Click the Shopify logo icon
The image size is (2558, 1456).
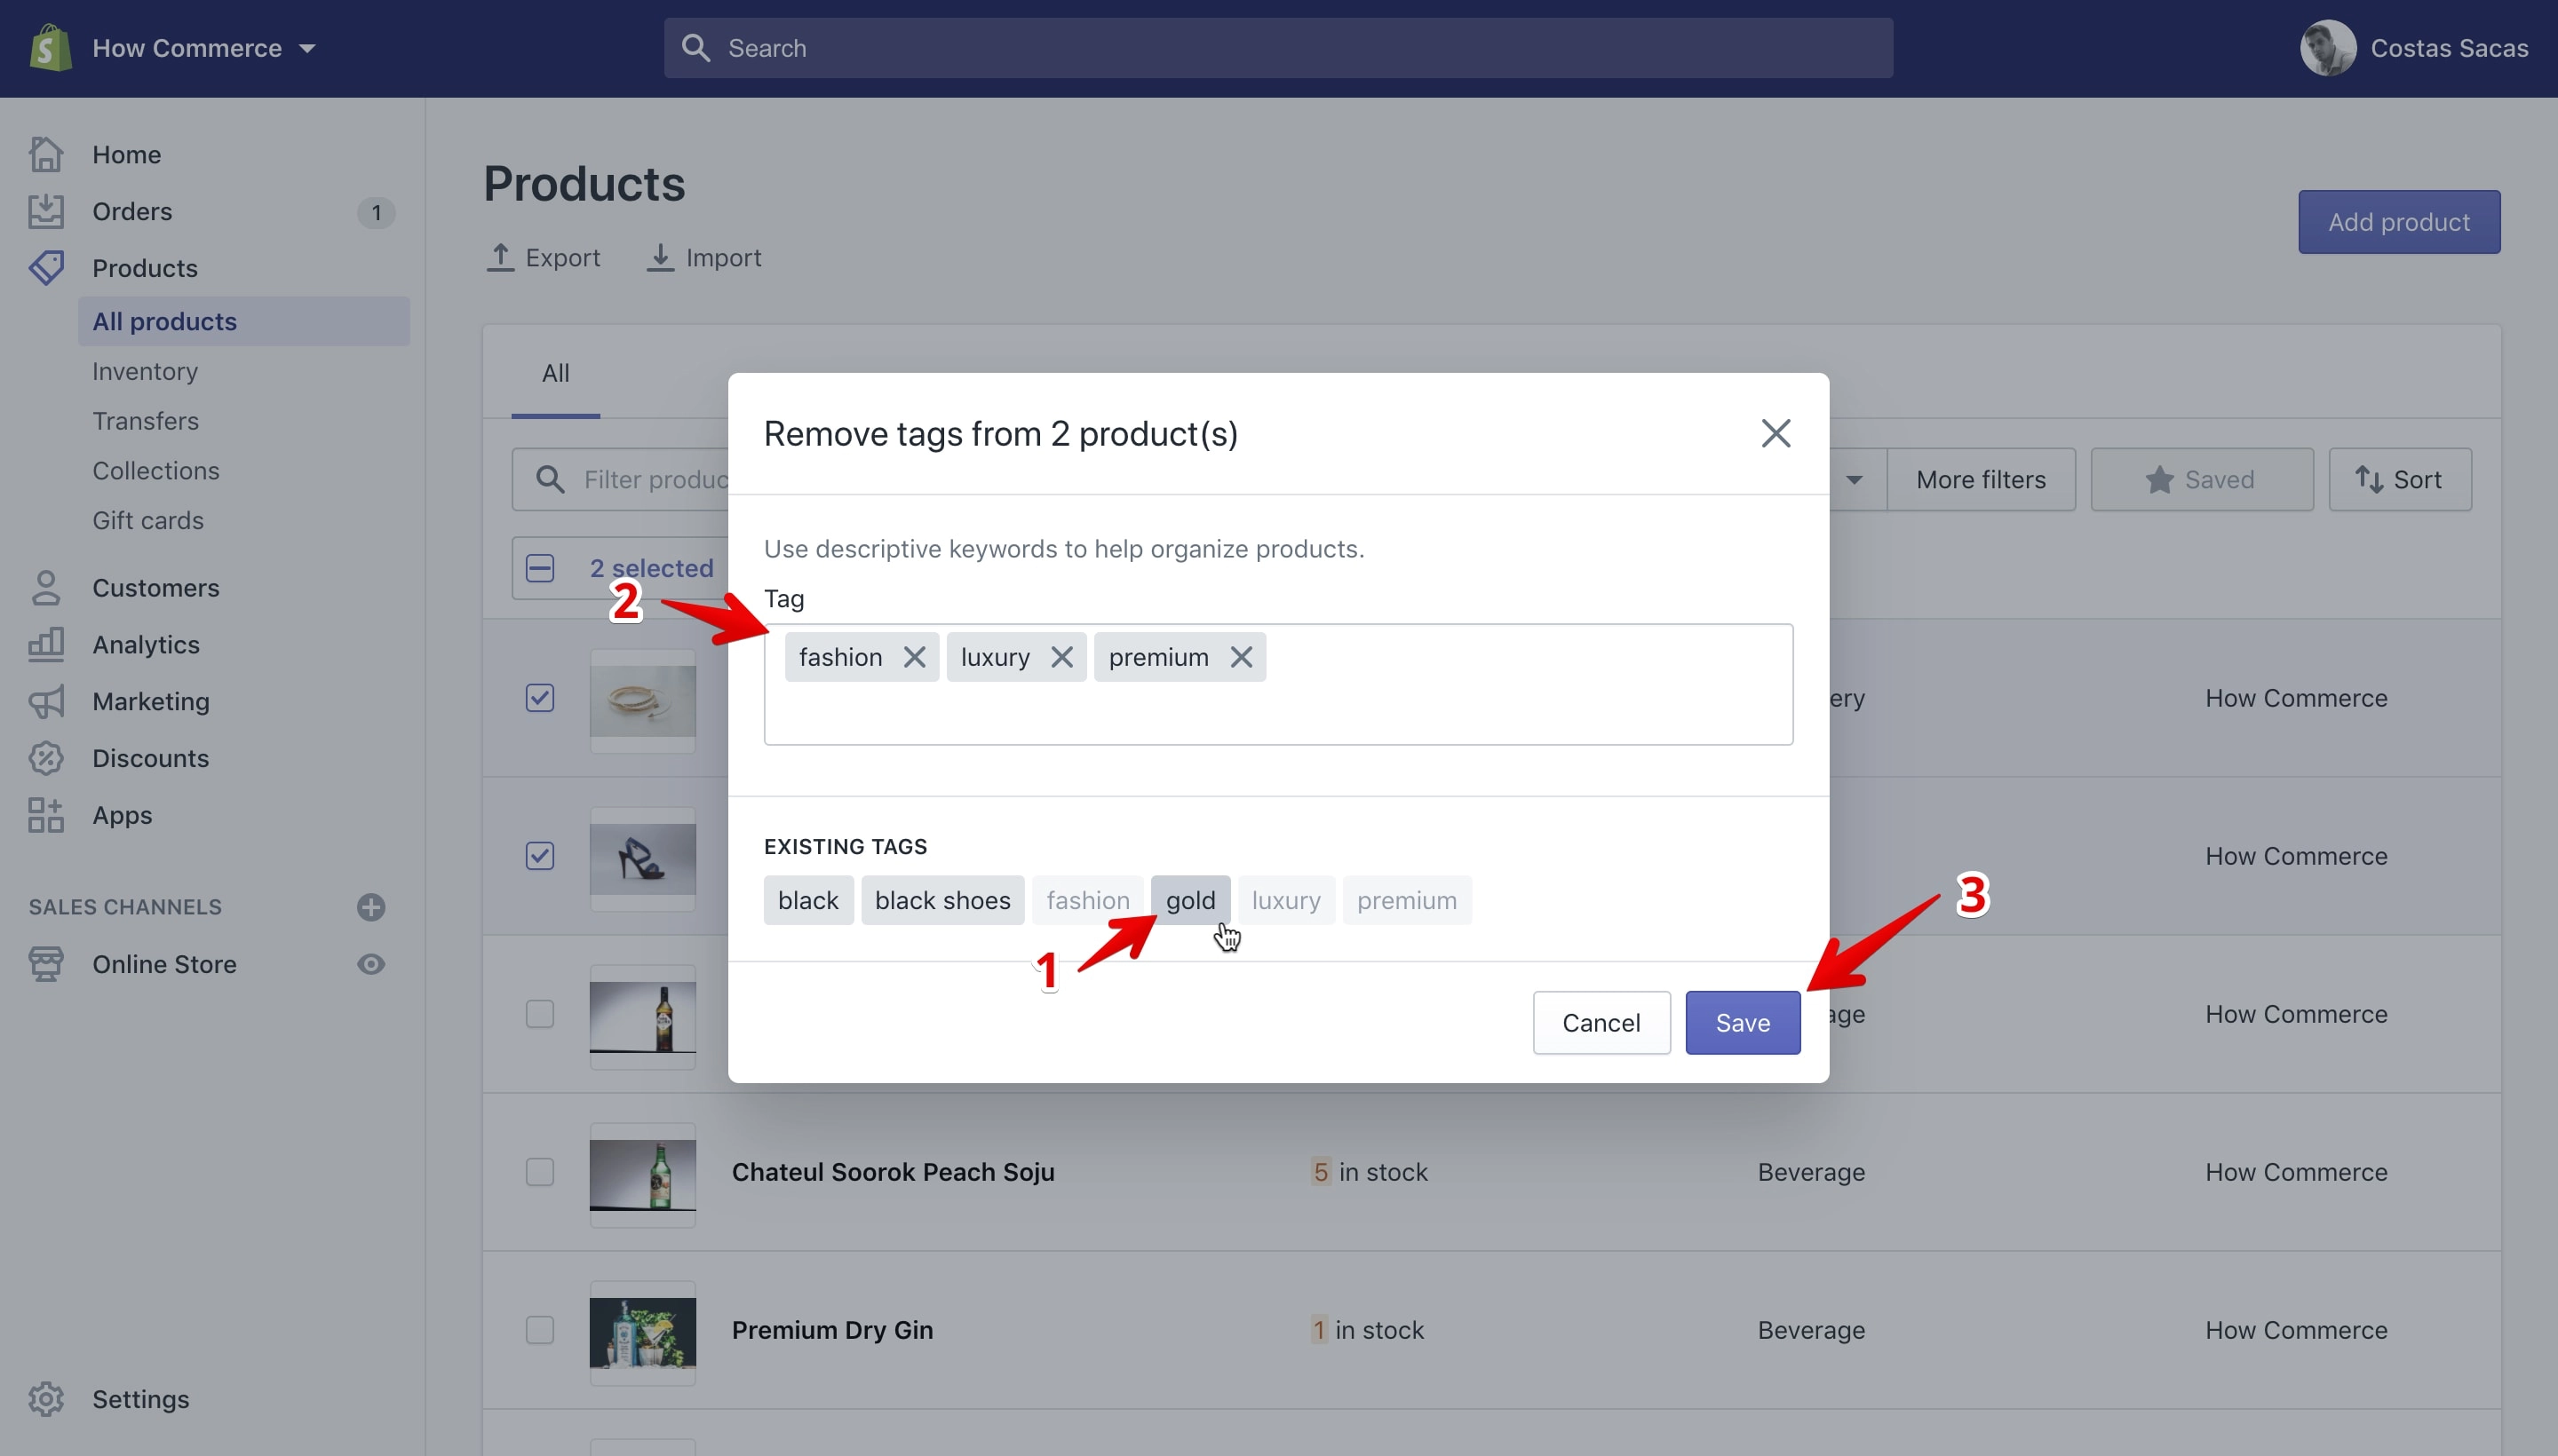[x=50, y=48]
